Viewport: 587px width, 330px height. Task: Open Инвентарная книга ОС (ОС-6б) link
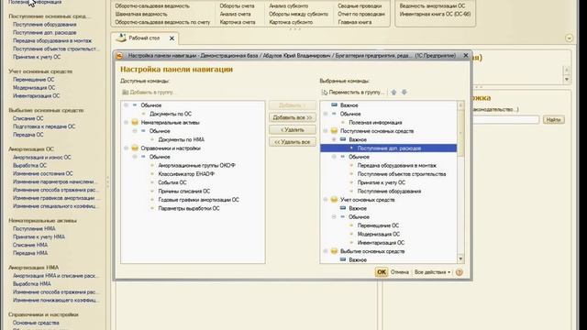point(436,15)
